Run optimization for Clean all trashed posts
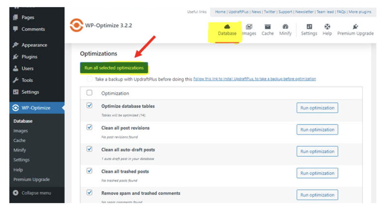 click(317, 173)
